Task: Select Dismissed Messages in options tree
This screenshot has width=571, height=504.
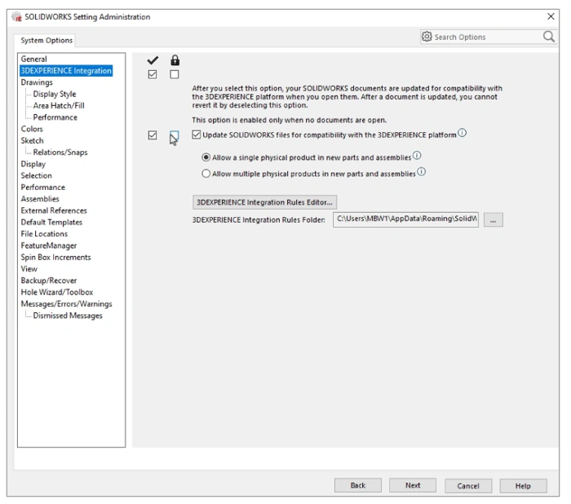Action: pos(68,316)
